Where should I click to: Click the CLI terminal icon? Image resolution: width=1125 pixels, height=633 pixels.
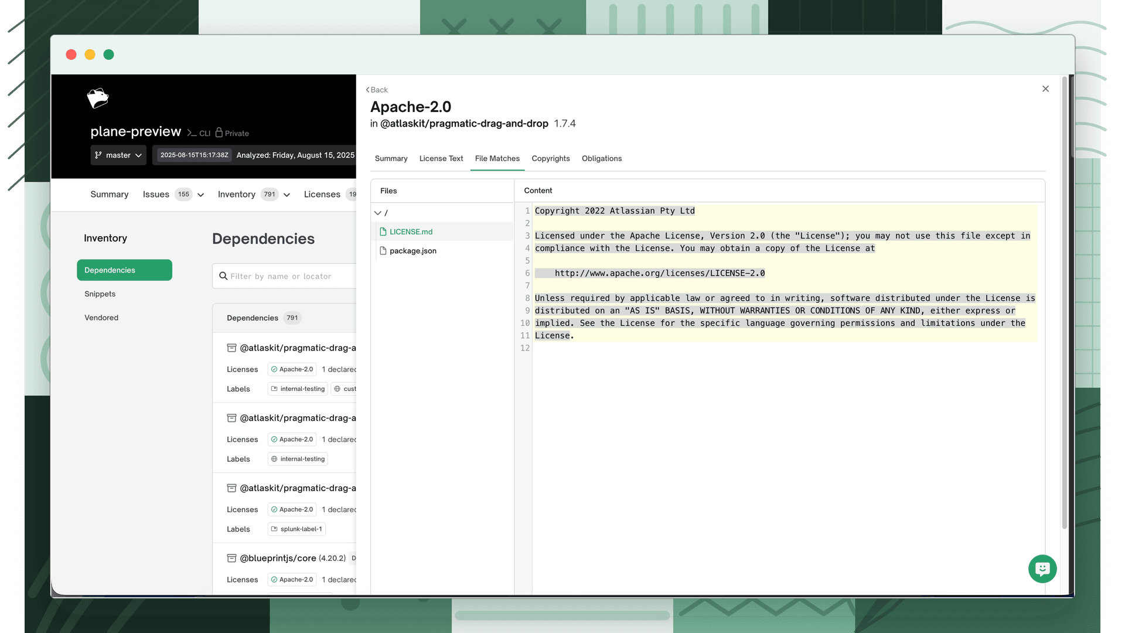click(192, 133)
